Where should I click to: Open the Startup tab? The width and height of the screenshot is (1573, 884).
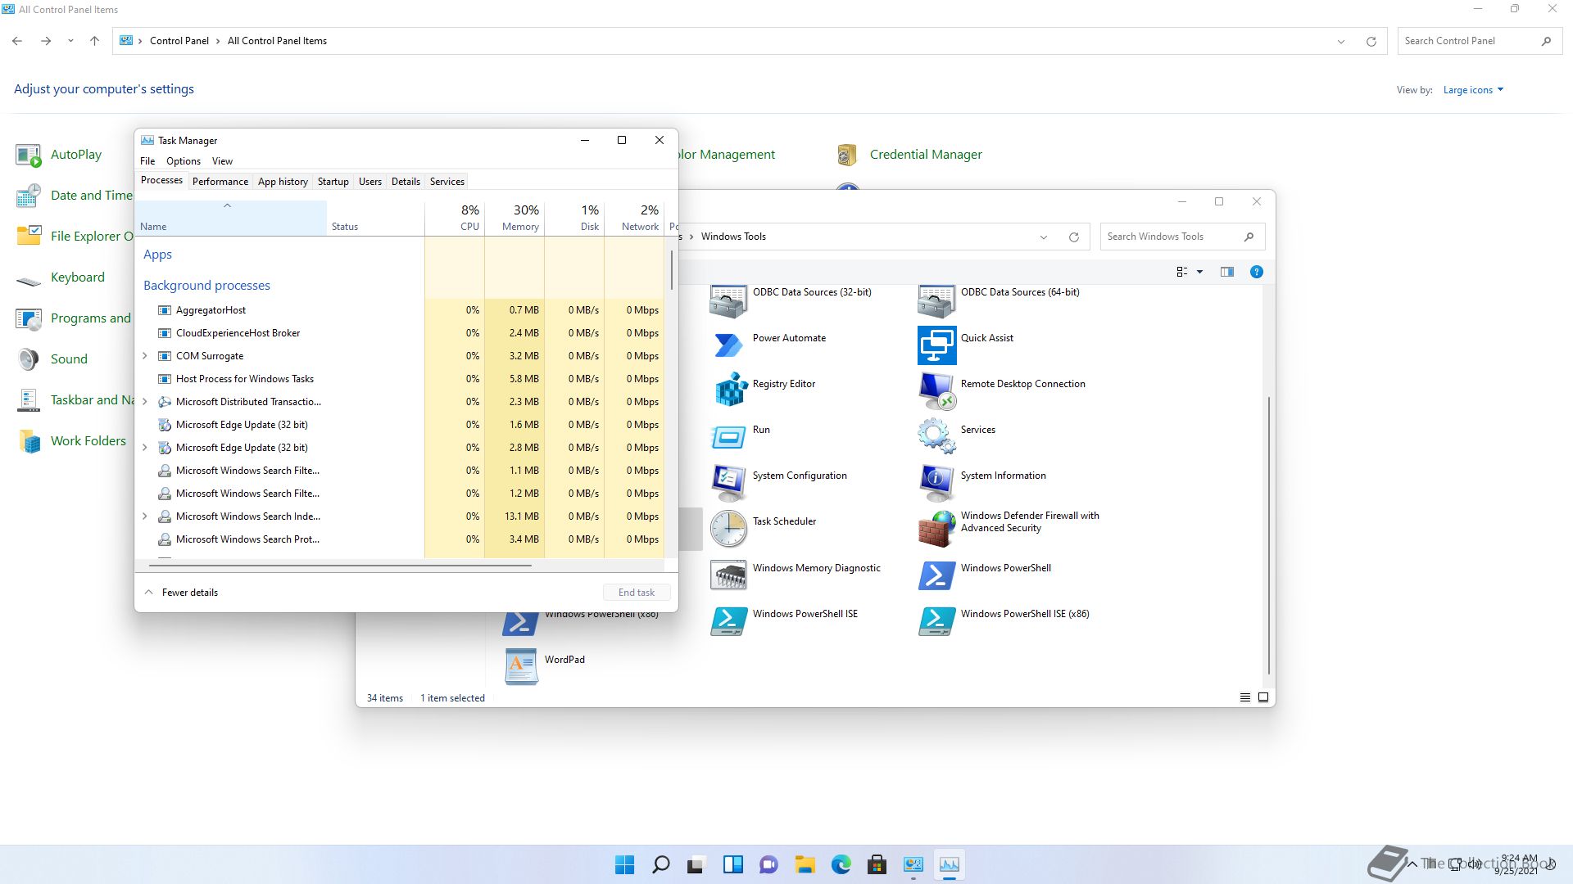pos(333,182)
